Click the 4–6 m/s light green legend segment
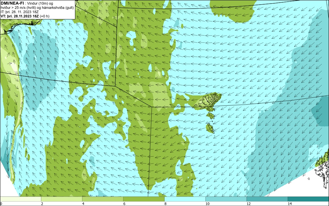Viewport: 329px width, 206px height. (103, 199)
